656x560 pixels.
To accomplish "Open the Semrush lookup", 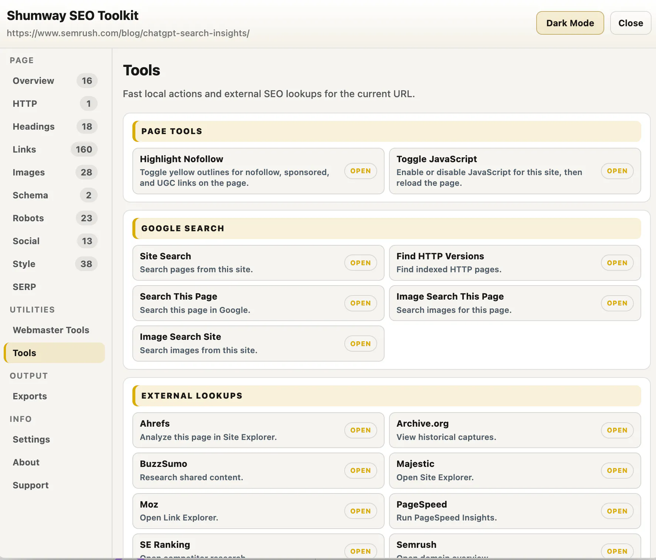I will coord(617,551).
